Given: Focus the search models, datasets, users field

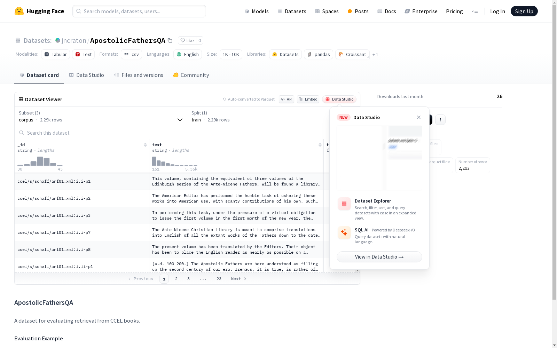Looking at the screenshot, I should coord(139,11).
